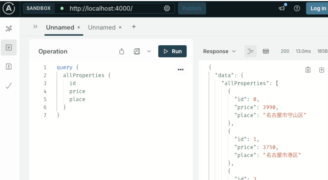
Task: Copy the response to clipboard
Action: [308, 70]
